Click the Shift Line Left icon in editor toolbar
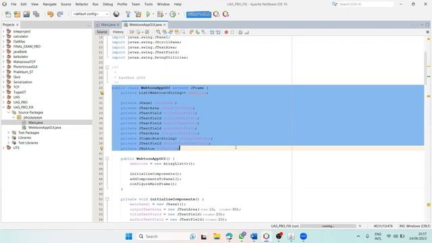This screenshot has width=432, height=243. 212,32
